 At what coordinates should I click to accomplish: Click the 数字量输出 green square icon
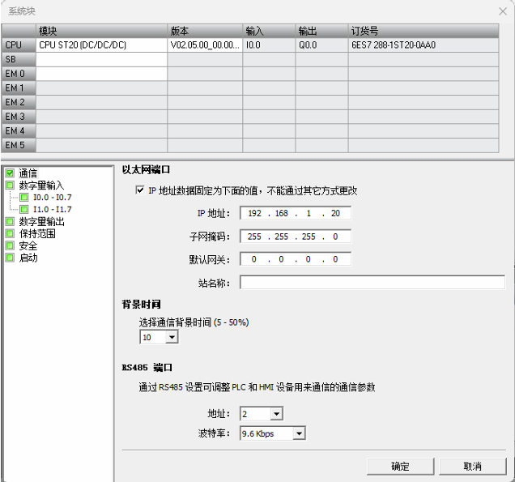tap(10, 221)
